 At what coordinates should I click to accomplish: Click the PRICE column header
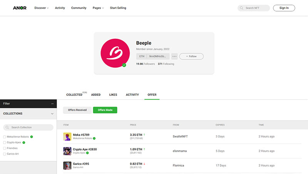point(133,125)
